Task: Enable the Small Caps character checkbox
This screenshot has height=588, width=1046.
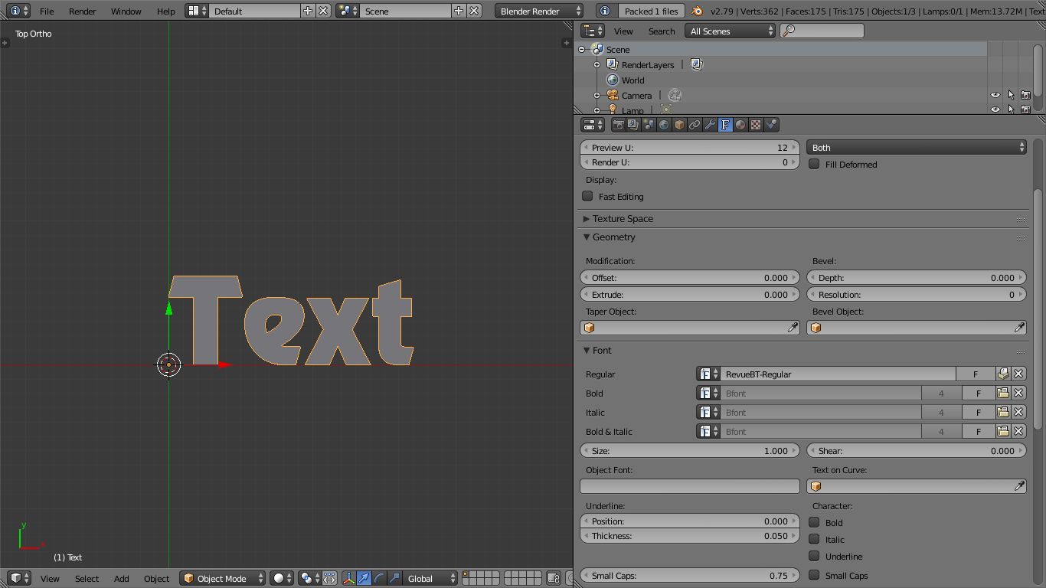Action: (815, 576)
